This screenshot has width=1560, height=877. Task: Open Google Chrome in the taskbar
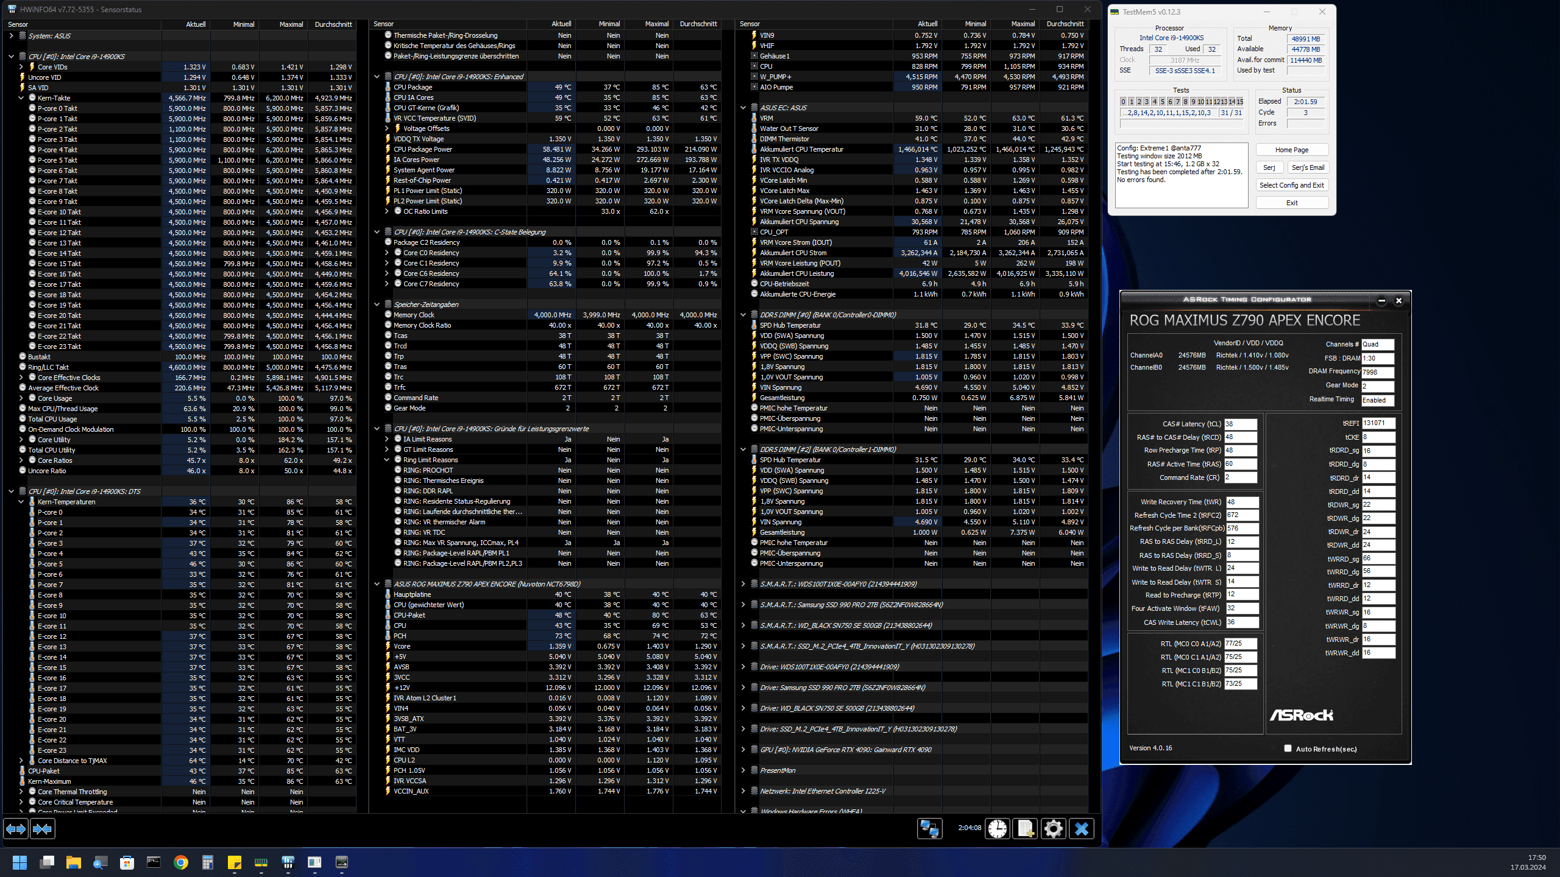(181, 862)
